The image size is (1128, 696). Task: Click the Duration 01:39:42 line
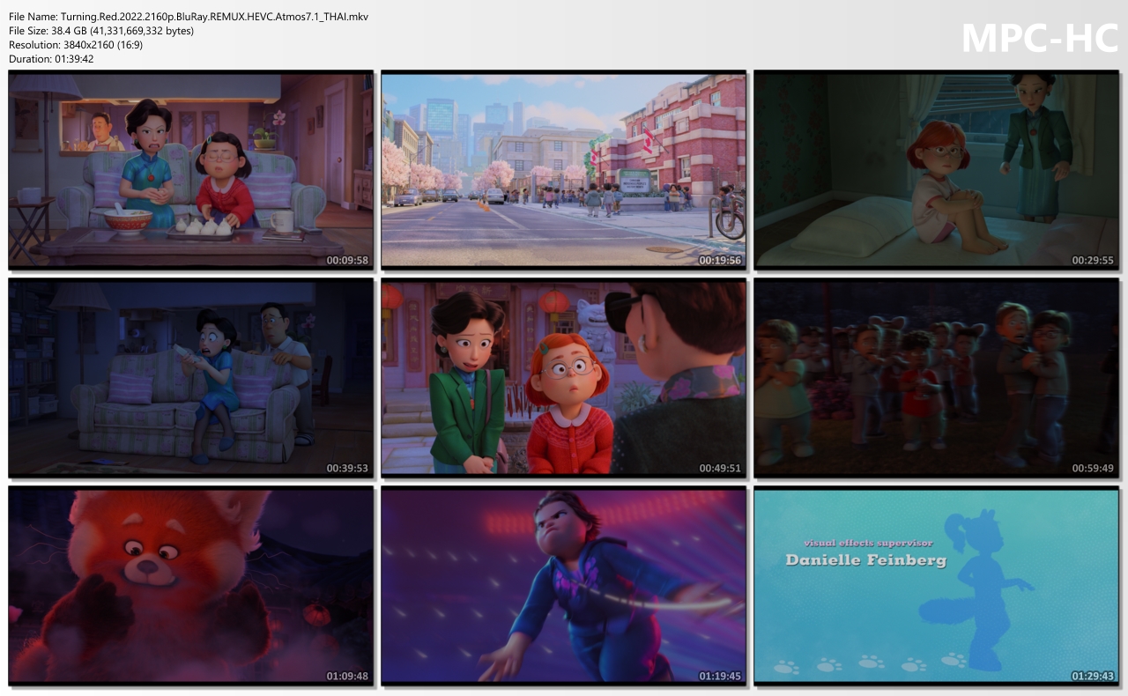click(x=51, y=59)
